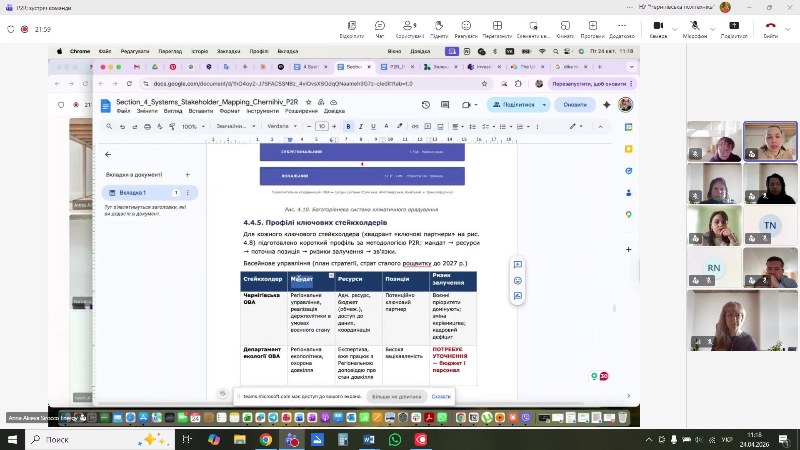Open the Teams Chat panel
This screenshot has width=800, height=450.
point(380,26)
